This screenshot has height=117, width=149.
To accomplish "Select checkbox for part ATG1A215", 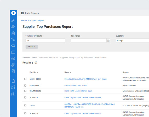I will coord(25,113).
